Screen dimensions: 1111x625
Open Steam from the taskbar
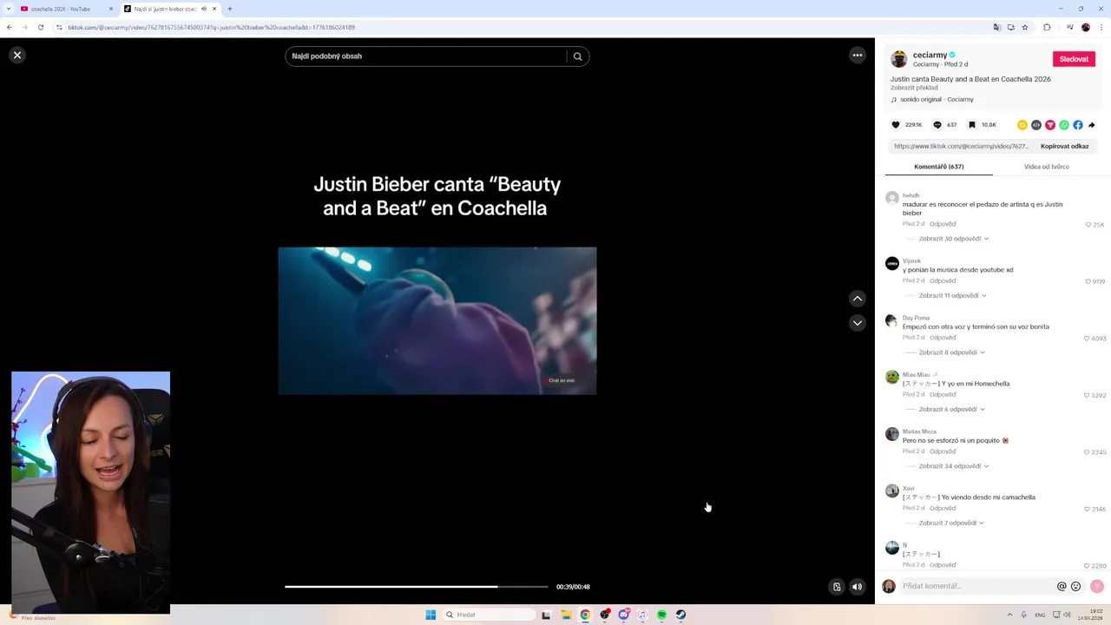(x=680, y=615)
